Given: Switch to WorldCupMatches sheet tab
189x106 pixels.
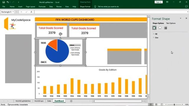Looking at the screenshot, I should click(23, 101).
